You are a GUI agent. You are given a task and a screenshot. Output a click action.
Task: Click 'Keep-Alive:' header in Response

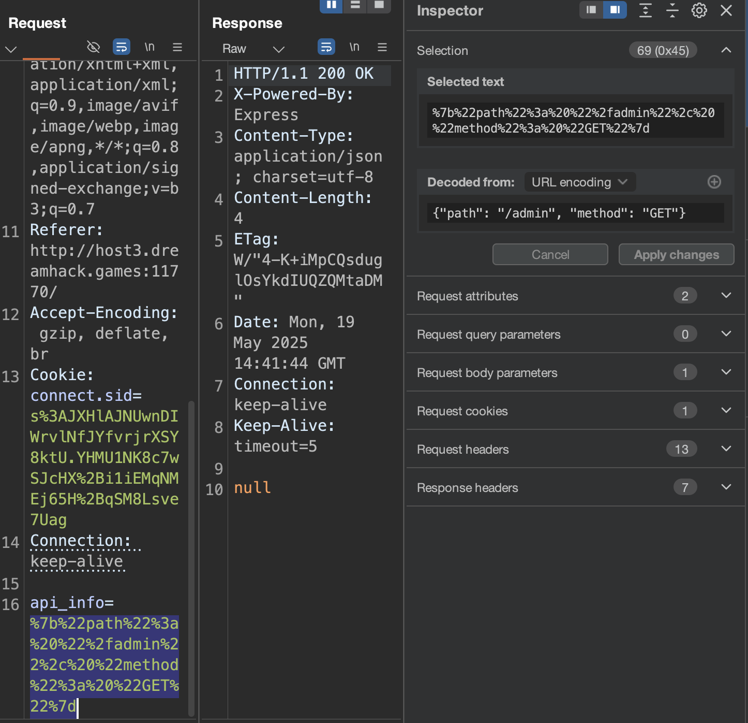(285, 426)
